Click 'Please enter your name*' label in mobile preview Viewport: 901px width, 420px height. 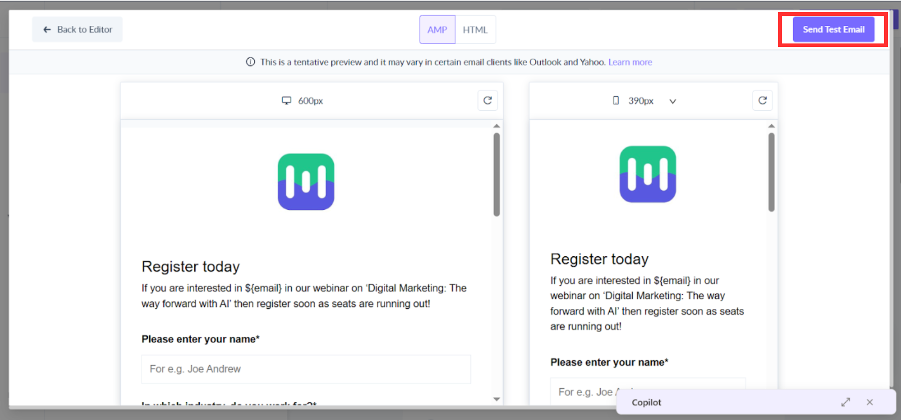click(609, 362)
